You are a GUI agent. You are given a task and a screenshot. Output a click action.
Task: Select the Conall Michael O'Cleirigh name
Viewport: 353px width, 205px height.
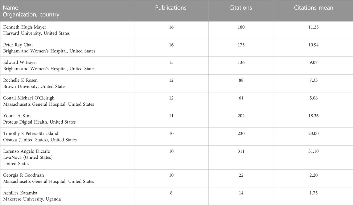(29, 98)
